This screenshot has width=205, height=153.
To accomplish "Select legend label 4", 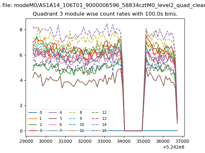I will click(x=61, y=113).
